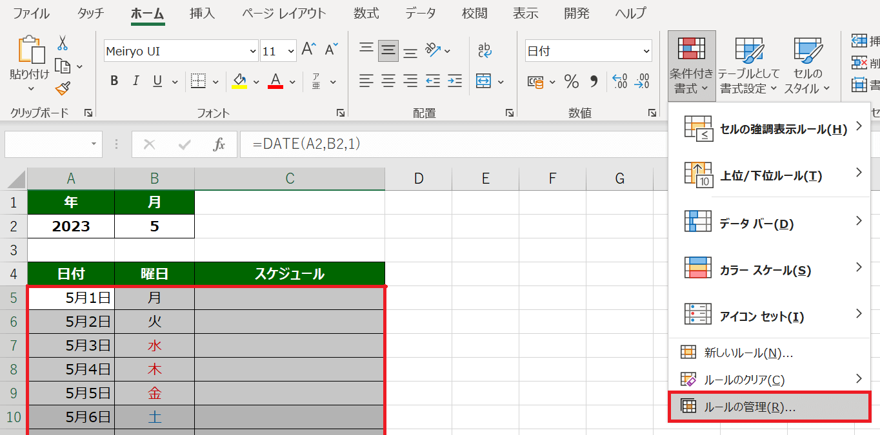Expand the 日付 number format dropdown
Viewport: 880px width, 435px height.
(x=646, y=52)
